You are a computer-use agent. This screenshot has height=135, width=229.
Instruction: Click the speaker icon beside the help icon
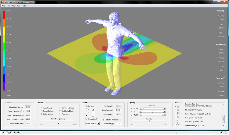click(x=222, y=133)
